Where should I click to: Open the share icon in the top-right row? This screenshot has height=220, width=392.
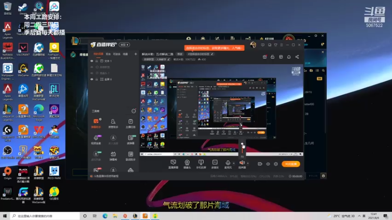pos(297,57)
